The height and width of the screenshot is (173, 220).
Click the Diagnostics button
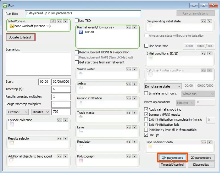coord(201,165)
